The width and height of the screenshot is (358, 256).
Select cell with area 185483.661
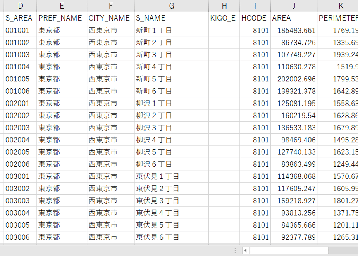(294, 30)
